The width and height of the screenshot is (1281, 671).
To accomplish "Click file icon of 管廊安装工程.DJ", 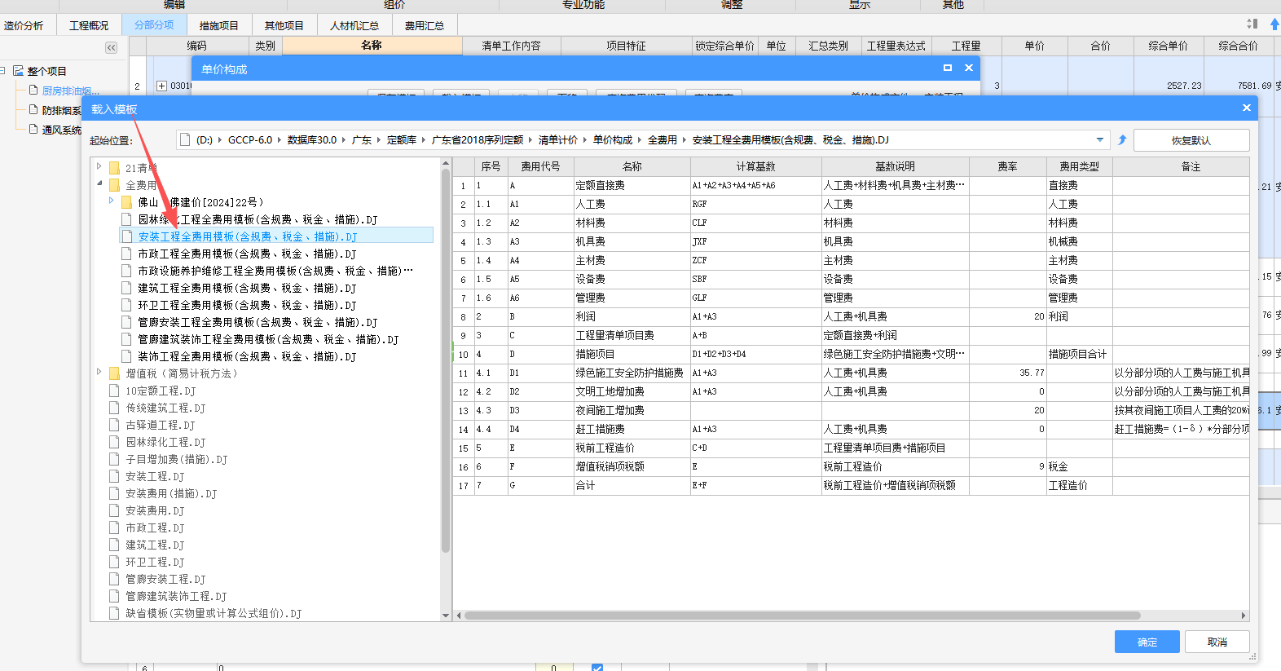I will [x=114, y=579].
